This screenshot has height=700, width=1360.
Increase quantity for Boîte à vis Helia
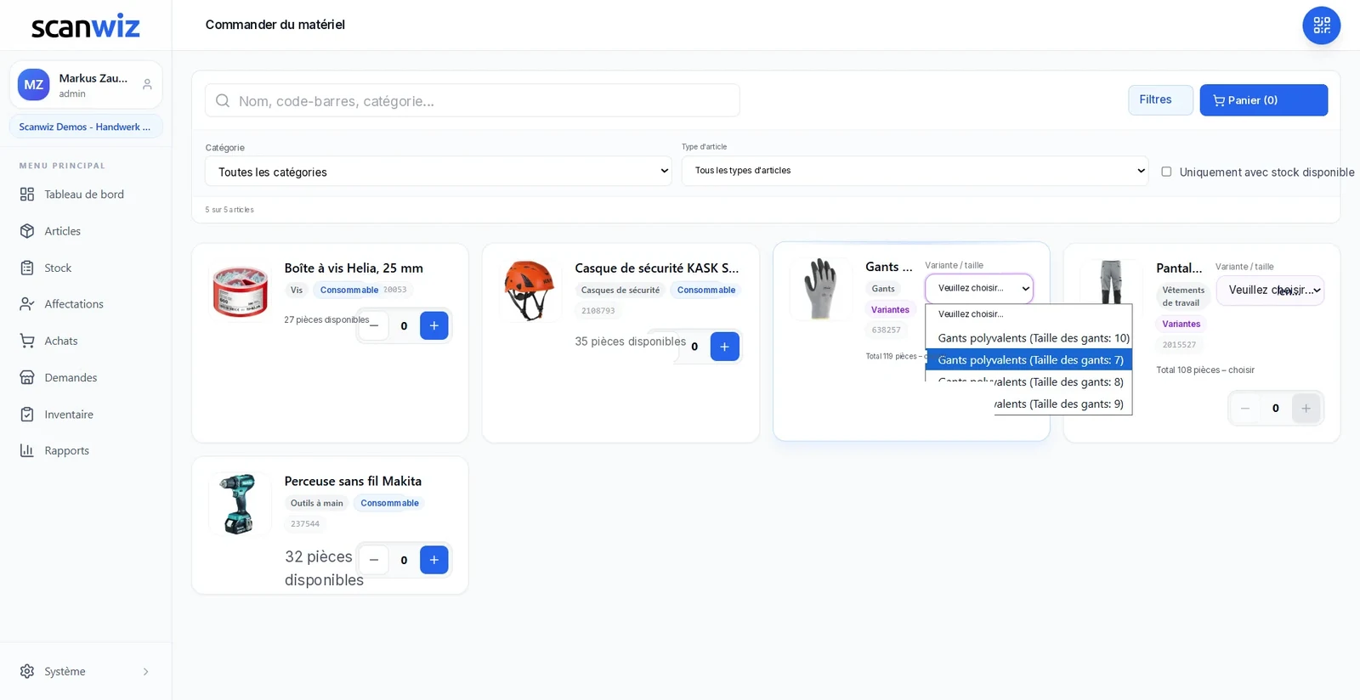click(x=433, y=325)
